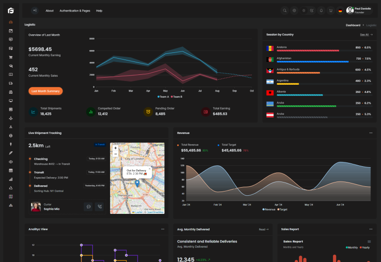The image size is (381, 262).
Task: Open the German flag language selector
Action: tap(340, 10)
